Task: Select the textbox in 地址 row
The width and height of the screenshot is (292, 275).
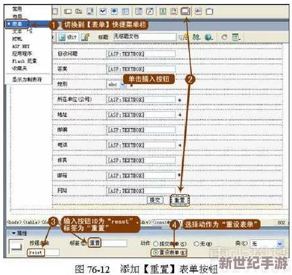Action: (141, 115)
